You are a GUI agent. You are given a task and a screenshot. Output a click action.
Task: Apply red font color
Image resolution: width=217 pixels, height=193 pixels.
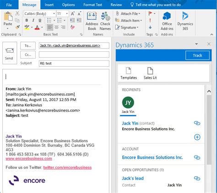pos(37,27)
